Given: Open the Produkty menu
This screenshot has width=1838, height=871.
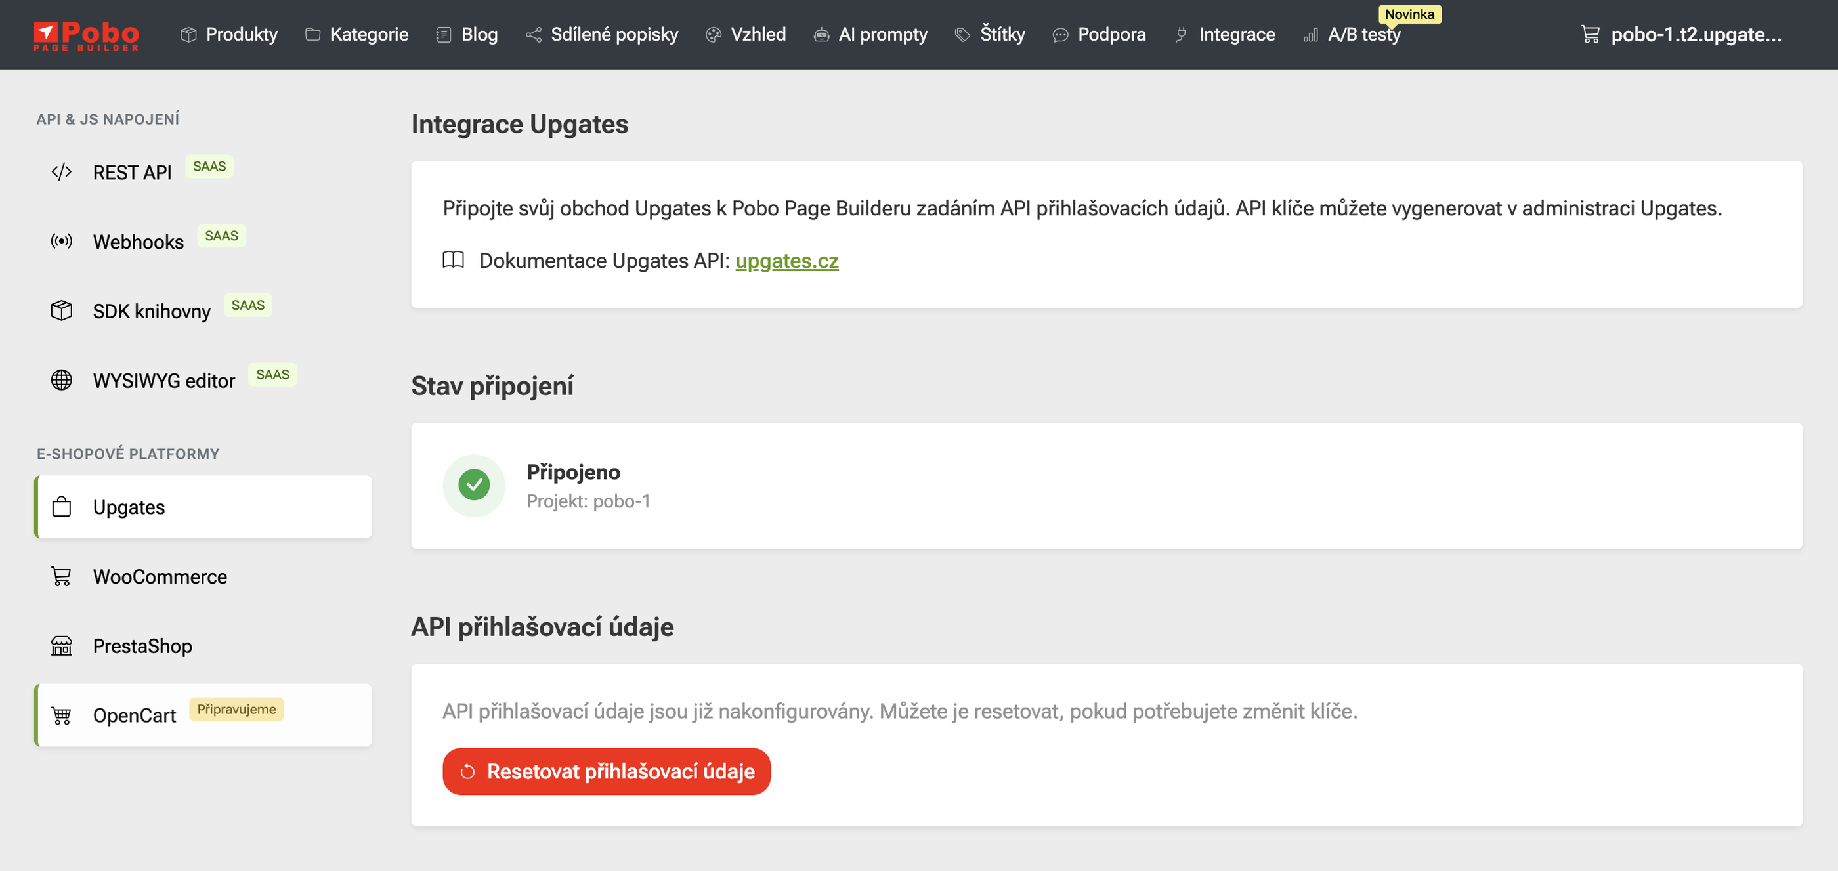Looking at the screenshot, I should (228, 34).
